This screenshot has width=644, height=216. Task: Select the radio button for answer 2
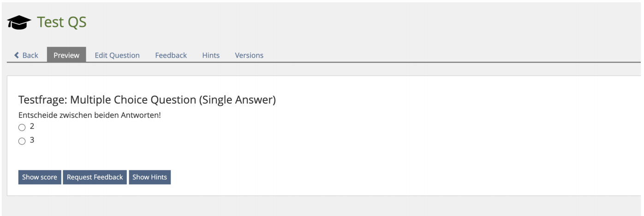tap(22, 128)
